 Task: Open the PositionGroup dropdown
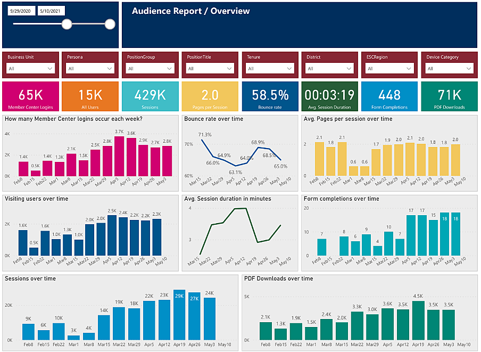point(150,68)
